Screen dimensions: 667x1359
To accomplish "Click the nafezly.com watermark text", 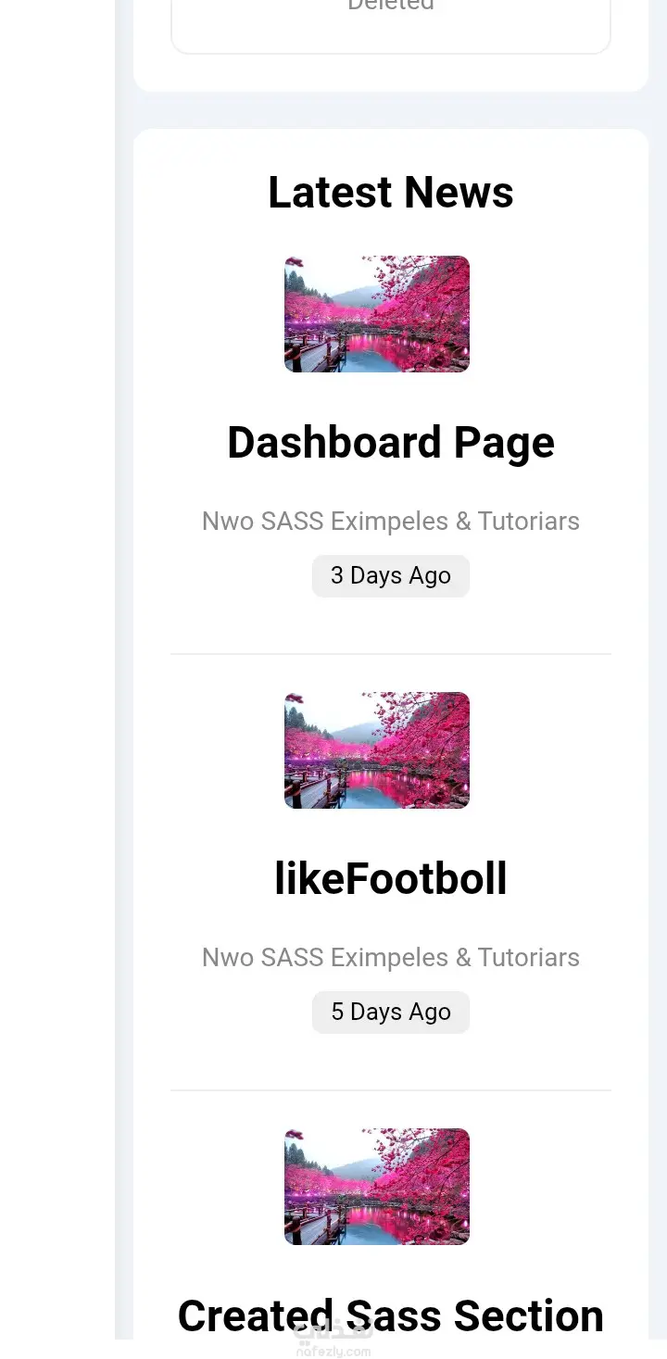I will (333, 1352).
